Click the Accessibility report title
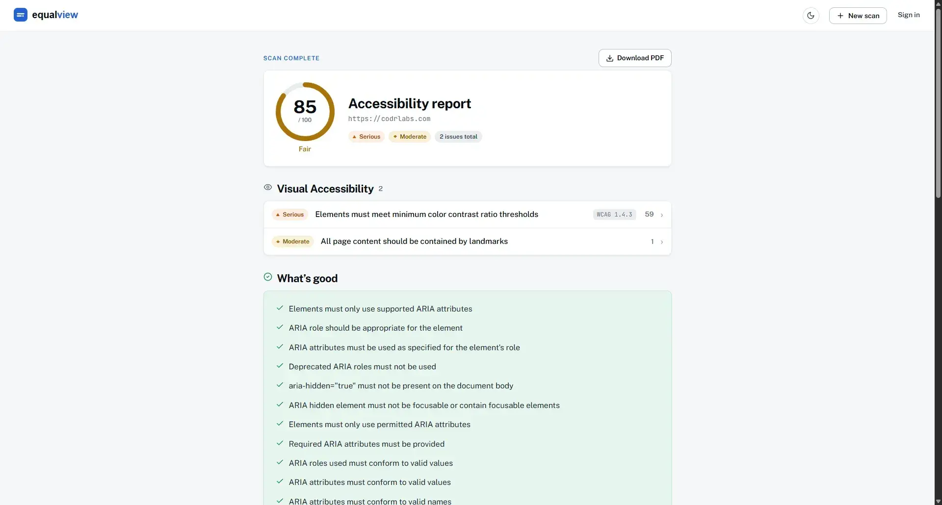The height and width of the screenshot is (505, 942). point(409,104)
